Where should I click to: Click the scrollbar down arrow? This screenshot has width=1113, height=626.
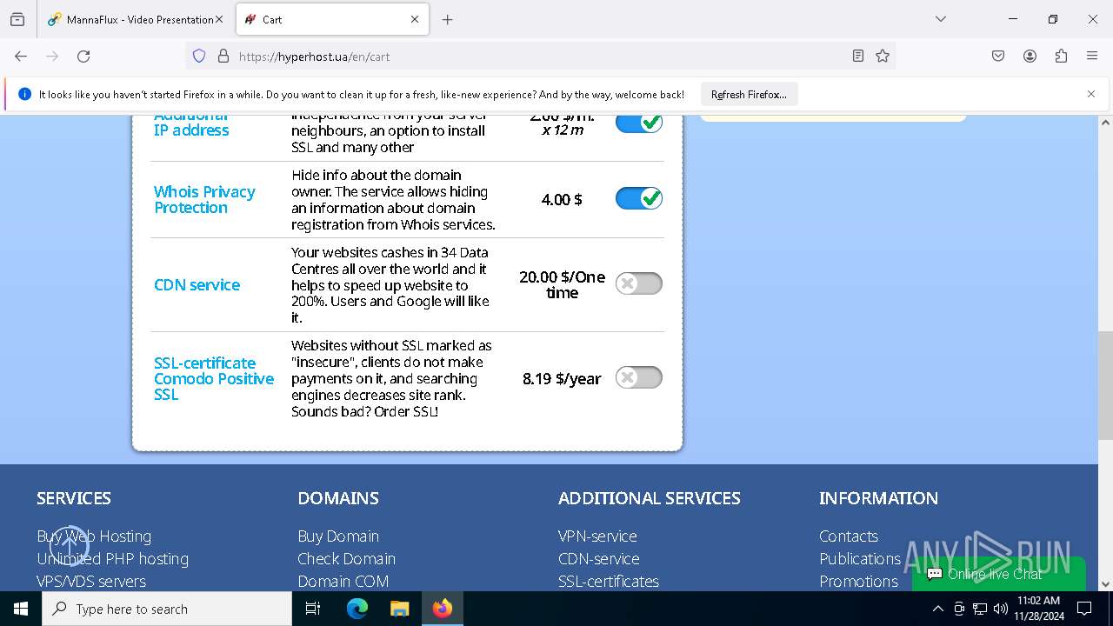(1105, 584)
